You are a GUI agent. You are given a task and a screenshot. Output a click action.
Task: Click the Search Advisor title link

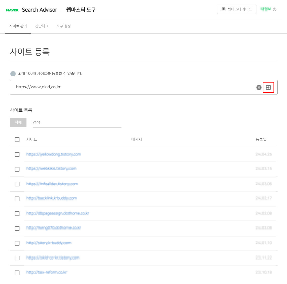[39, 10]
